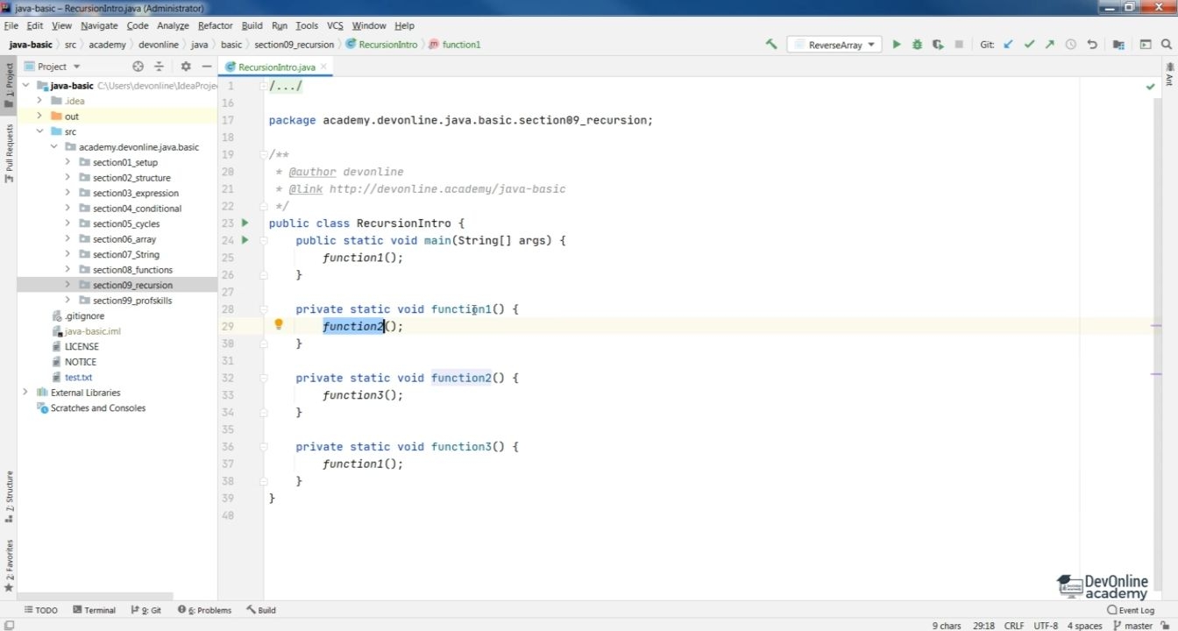1178x631 pixels.
Task: Collapse the function1 method fold at line 28
Action: [263, 309]
